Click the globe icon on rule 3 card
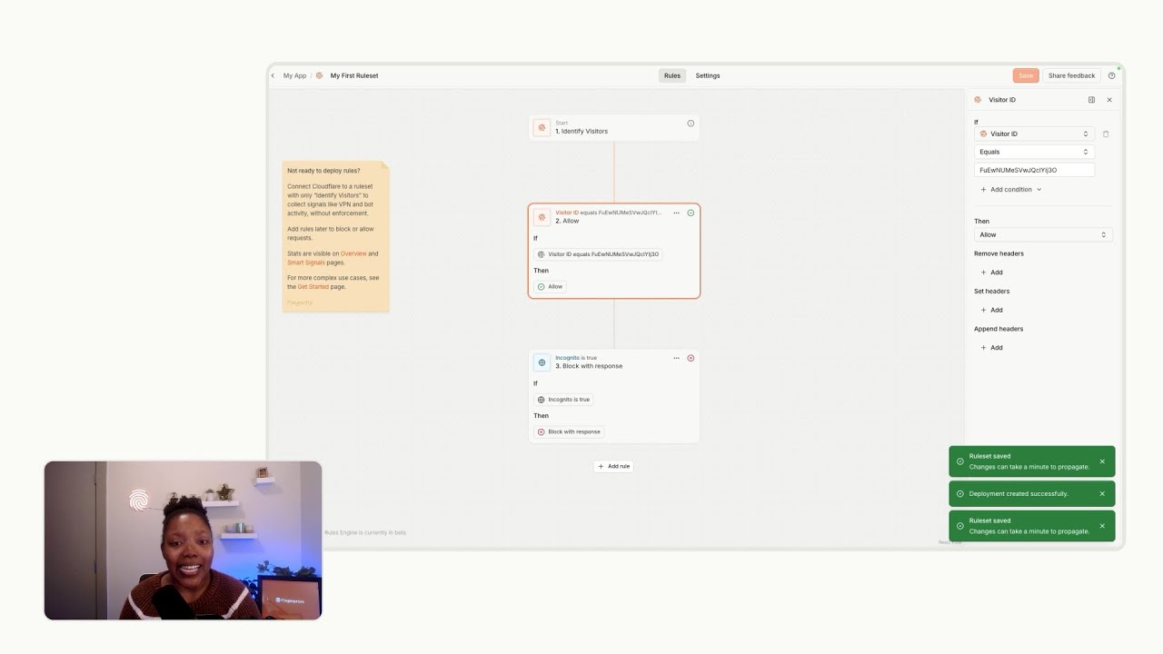The image size is (1163, 654). point(542,362)
